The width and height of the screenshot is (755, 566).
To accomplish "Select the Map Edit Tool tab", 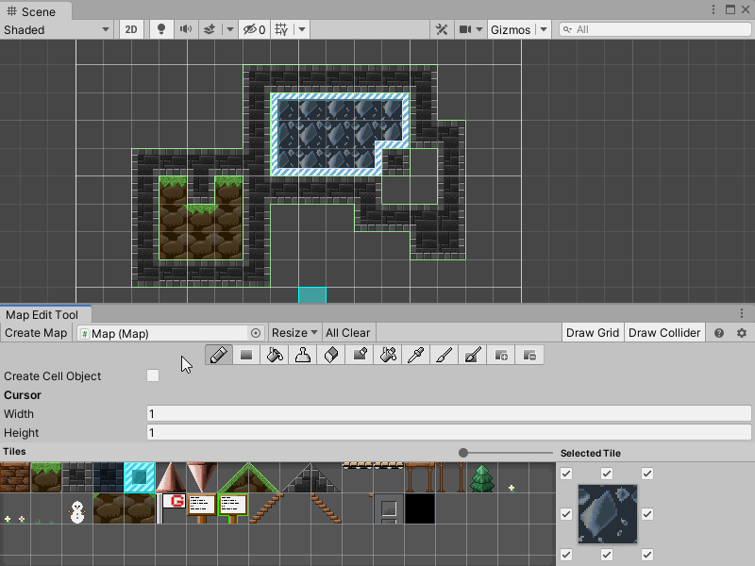I will 42,315.
